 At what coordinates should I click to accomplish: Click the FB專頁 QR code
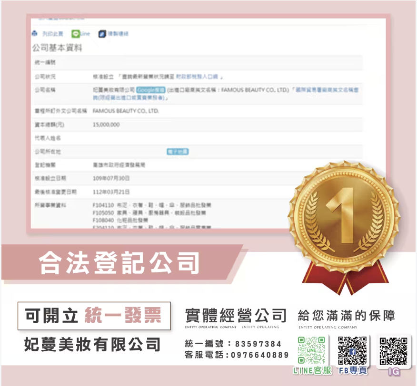(353, 351)
